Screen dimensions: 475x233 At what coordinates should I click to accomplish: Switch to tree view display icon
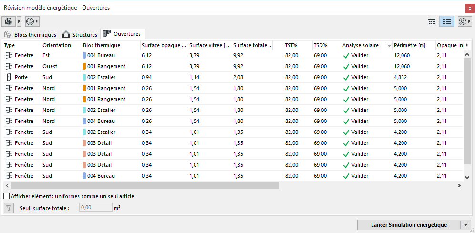click(x=432, y=21)
